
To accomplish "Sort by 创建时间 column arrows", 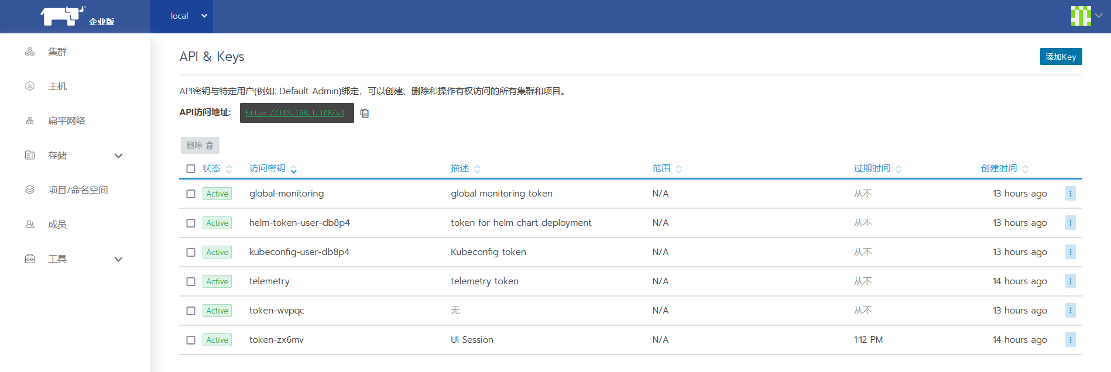I will tap(1026, 169).
